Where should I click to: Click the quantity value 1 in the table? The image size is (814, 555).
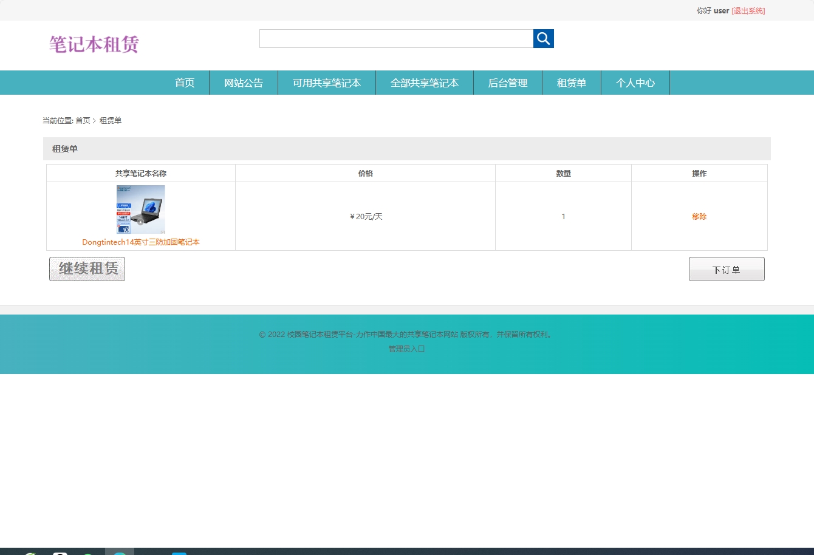(x=564, y=217)
